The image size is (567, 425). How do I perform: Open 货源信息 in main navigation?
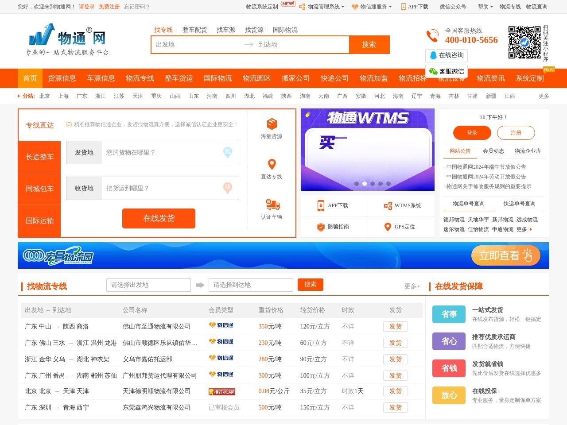click(x=62, y=78)
